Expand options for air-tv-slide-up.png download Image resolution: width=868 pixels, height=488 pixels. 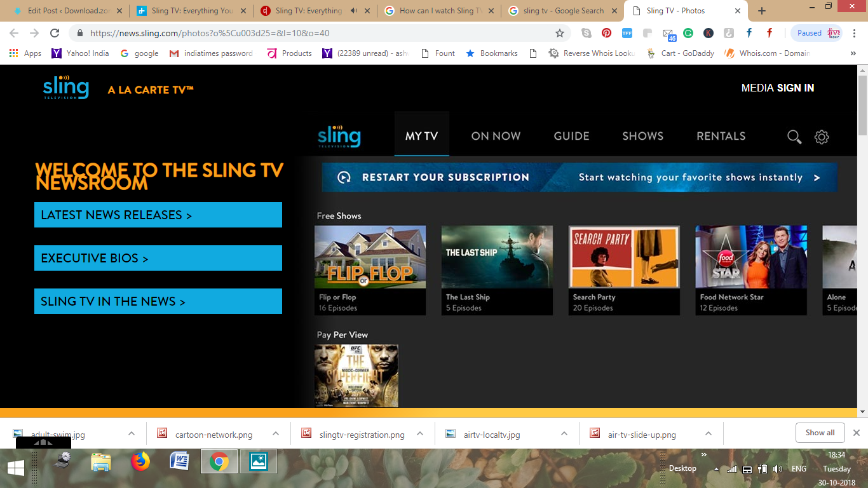709,434
